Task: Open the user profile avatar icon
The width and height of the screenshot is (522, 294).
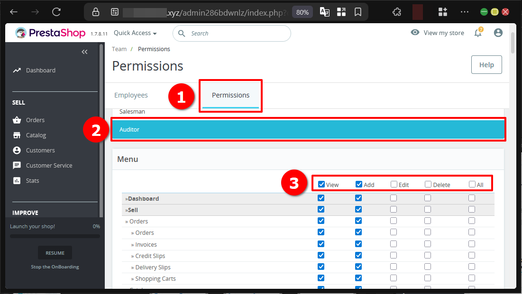Action: (x=498, y=33)
